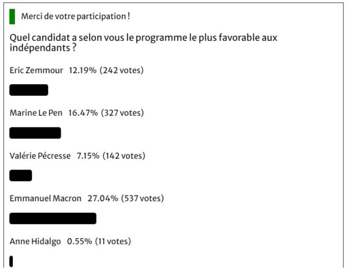
Task: Click the 'Merci de votre participation !' message
Action: click(75, 17)
